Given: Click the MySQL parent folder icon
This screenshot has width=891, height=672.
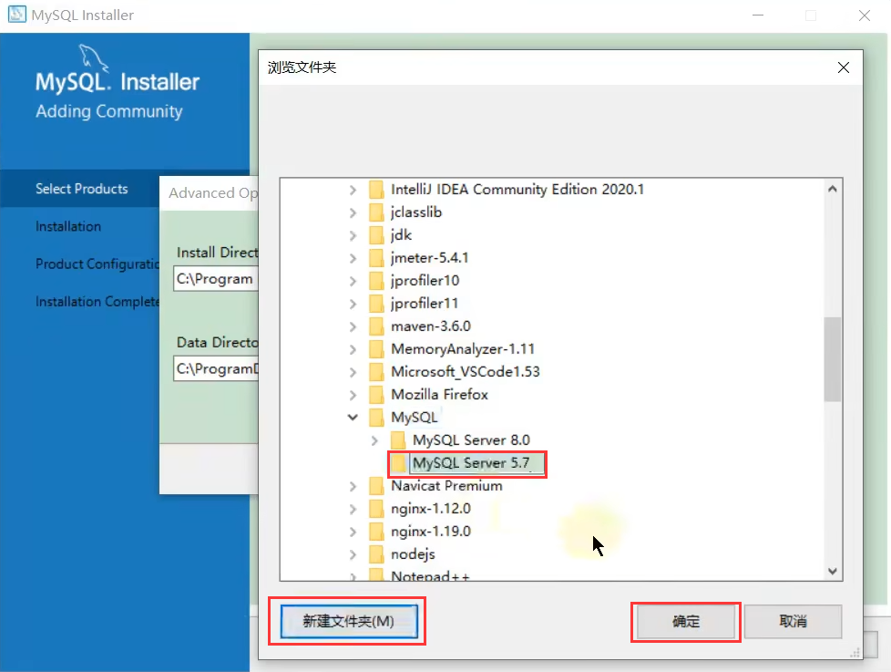Looking at the screenshot, I should 376,418.
